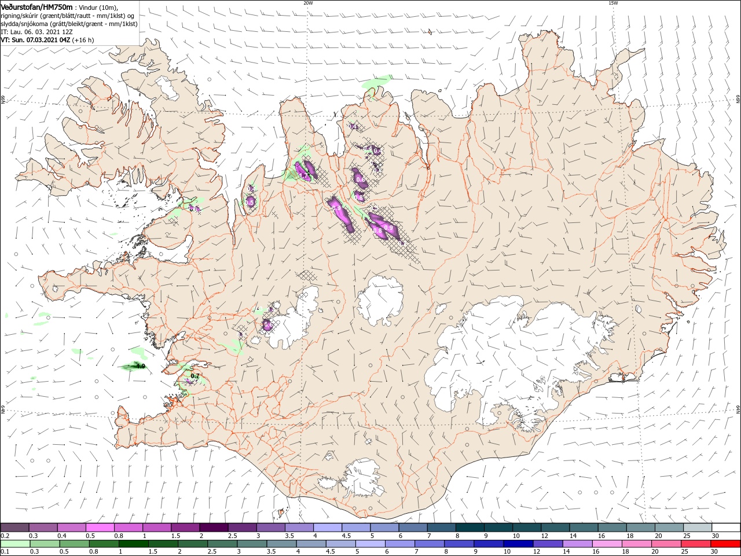Pick lower-row swatch between 20 and 25

coord(666,544)
